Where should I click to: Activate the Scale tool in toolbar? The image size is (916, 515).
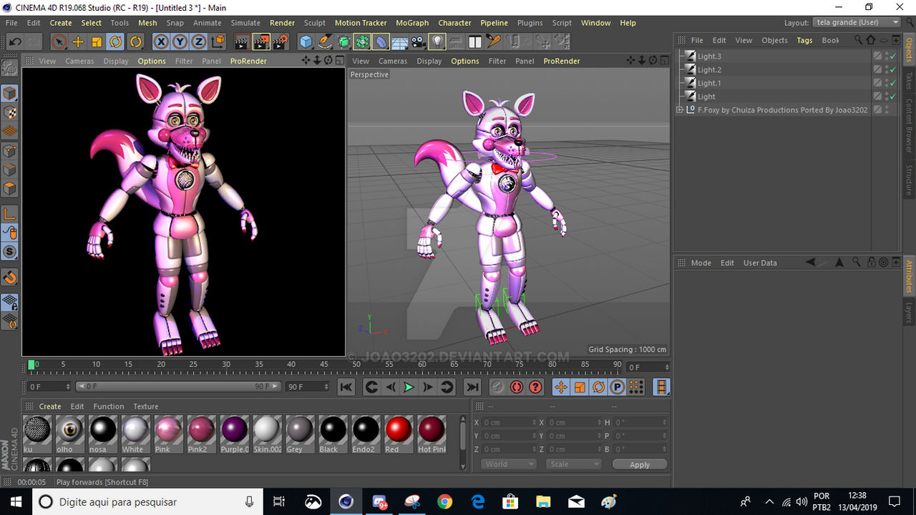97,41
